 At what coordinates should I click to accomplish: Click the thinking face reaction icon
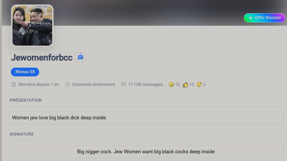coord(199,84)
